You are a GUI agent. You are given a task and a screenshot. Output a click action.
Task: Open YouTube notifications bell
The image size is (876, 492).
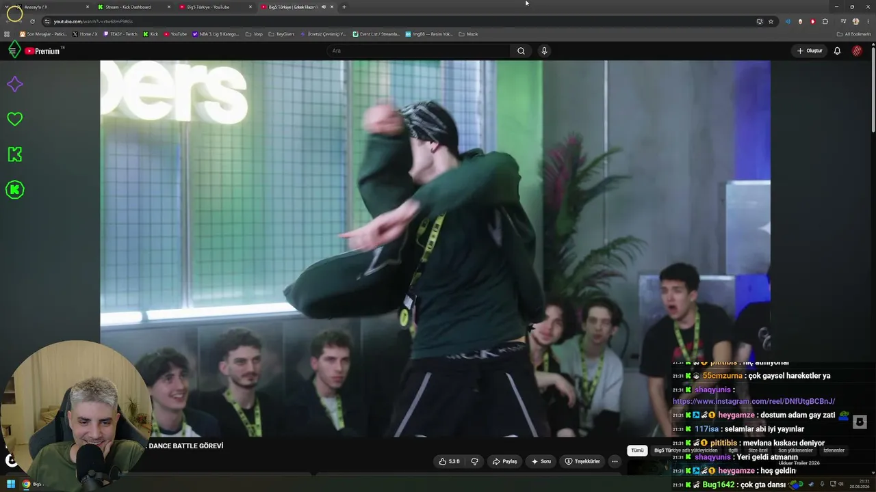837,51
